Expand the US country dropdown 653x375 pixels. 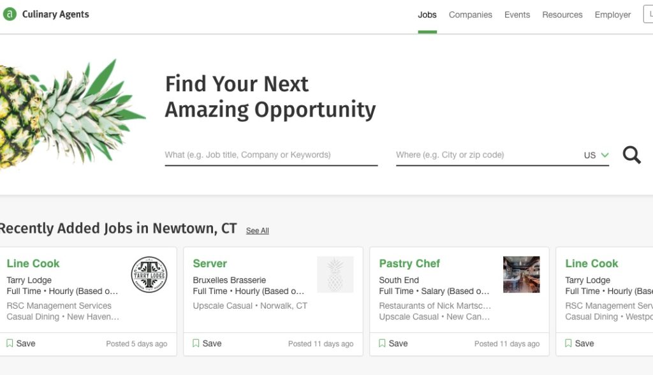click(x=596, y=155)
